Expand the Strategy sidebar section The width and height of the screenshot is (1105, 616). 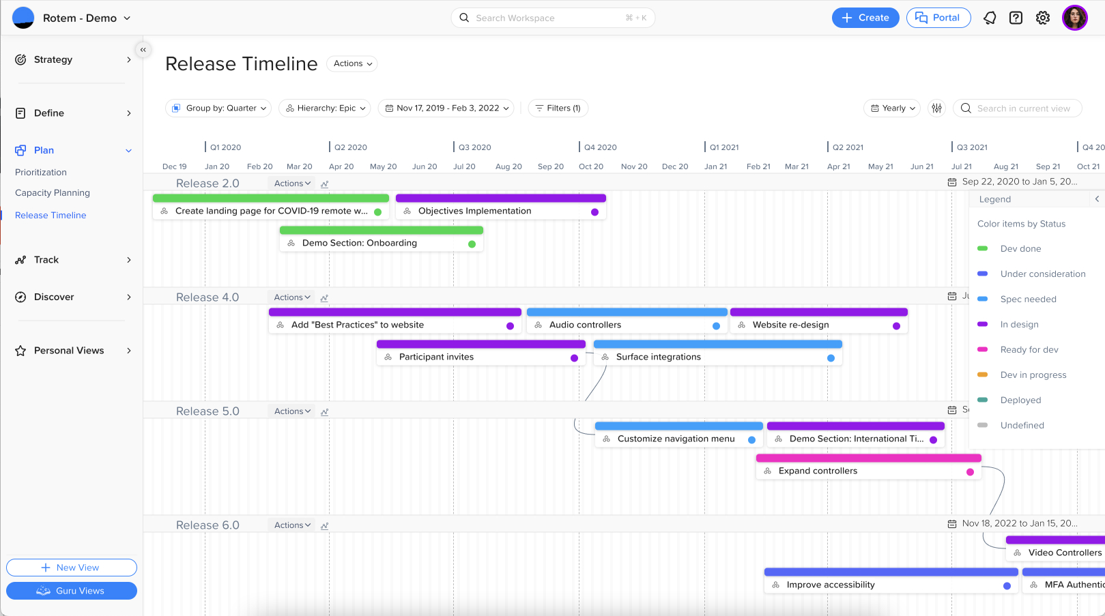click(x=72, y=59)
